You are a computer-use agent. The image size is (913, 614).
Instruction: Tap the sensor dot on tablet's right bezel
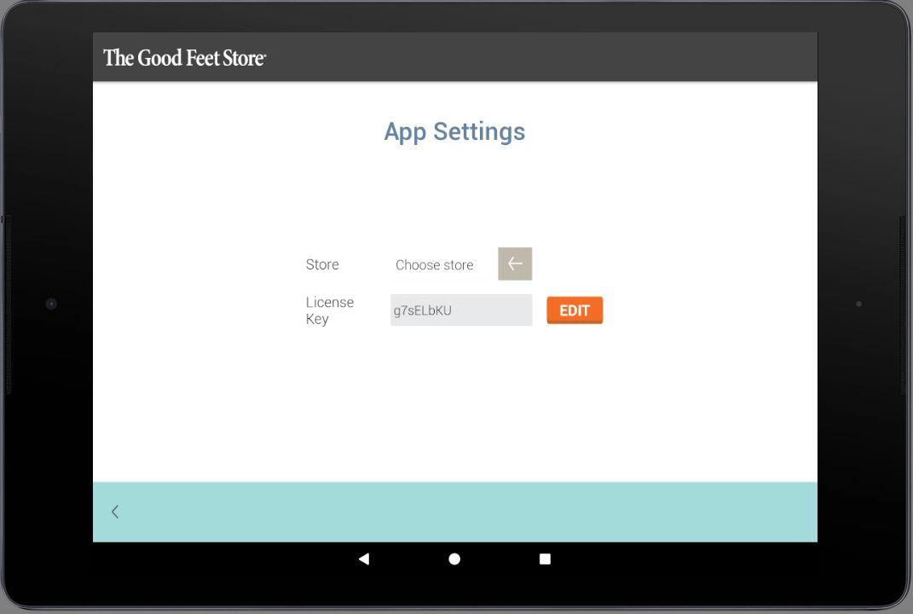click(858, 304)
